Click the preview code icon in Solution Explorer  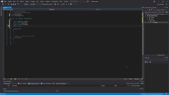coord(166,10)
